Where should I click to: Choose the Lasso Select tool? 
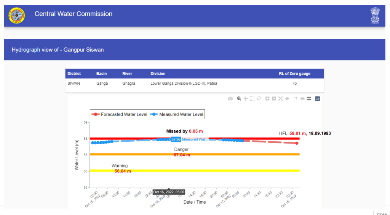pos(259,99)
